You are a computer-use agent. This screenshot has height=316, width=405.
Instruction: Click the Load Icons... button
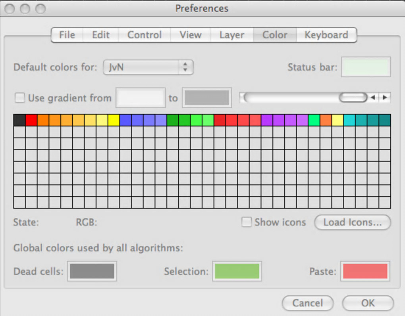pos(352,222)
